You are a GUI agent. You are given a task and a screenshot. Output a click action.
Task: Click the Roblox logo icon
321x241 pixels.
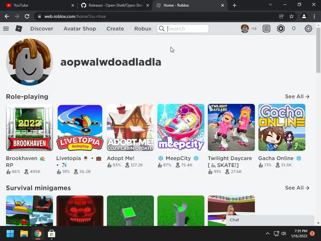click(x=18, y=29)
